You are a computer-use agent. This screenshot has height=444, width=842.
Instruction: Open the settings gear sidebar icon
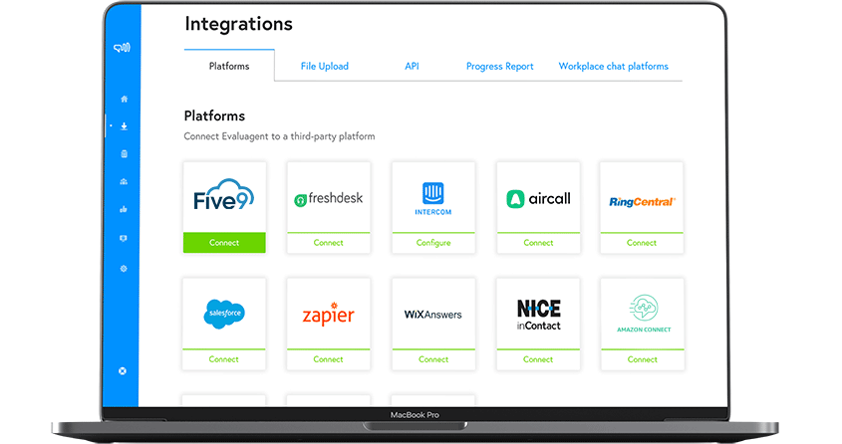click(124, 269)
